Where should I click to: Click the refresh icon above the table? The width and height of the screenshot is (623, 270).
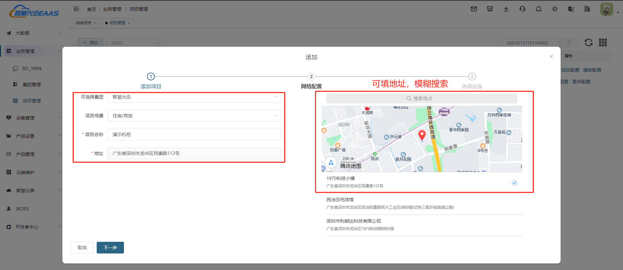tap(588, 42)
